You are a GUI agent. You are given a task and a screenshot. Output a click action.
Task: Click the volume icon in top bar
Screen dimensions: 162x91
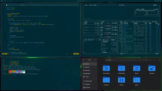[158, 1]
